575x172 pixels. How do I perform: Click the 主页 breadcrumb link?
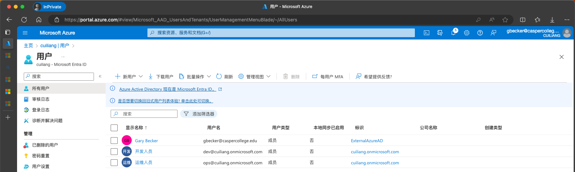[x=28, y=46]
